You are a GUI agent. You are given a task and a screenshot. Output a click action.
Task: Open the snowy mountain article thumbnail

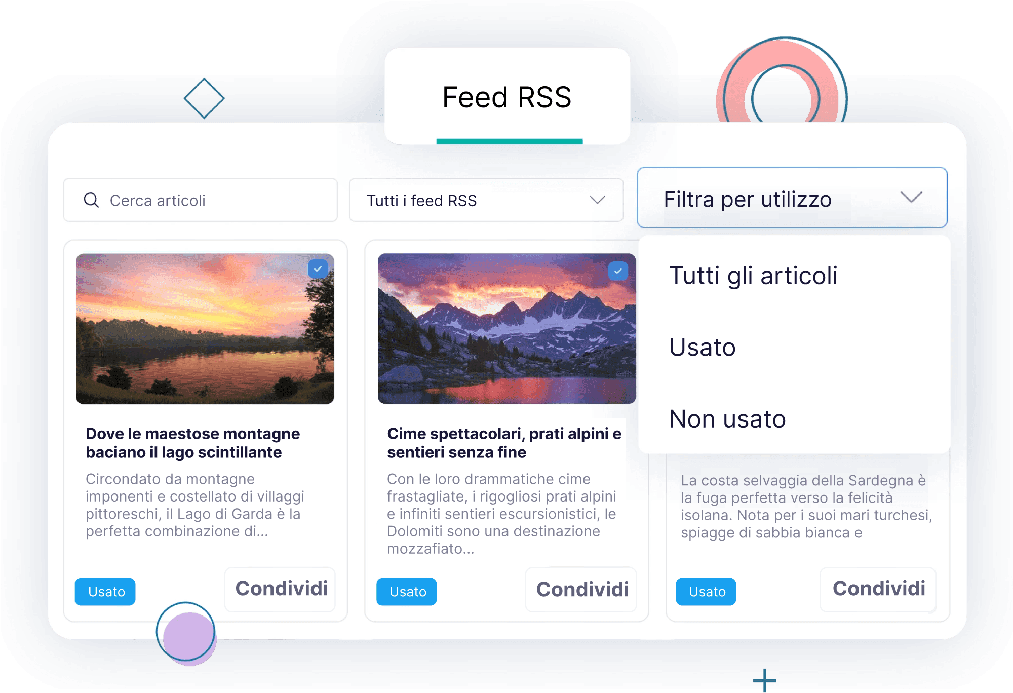click(506, 329)
